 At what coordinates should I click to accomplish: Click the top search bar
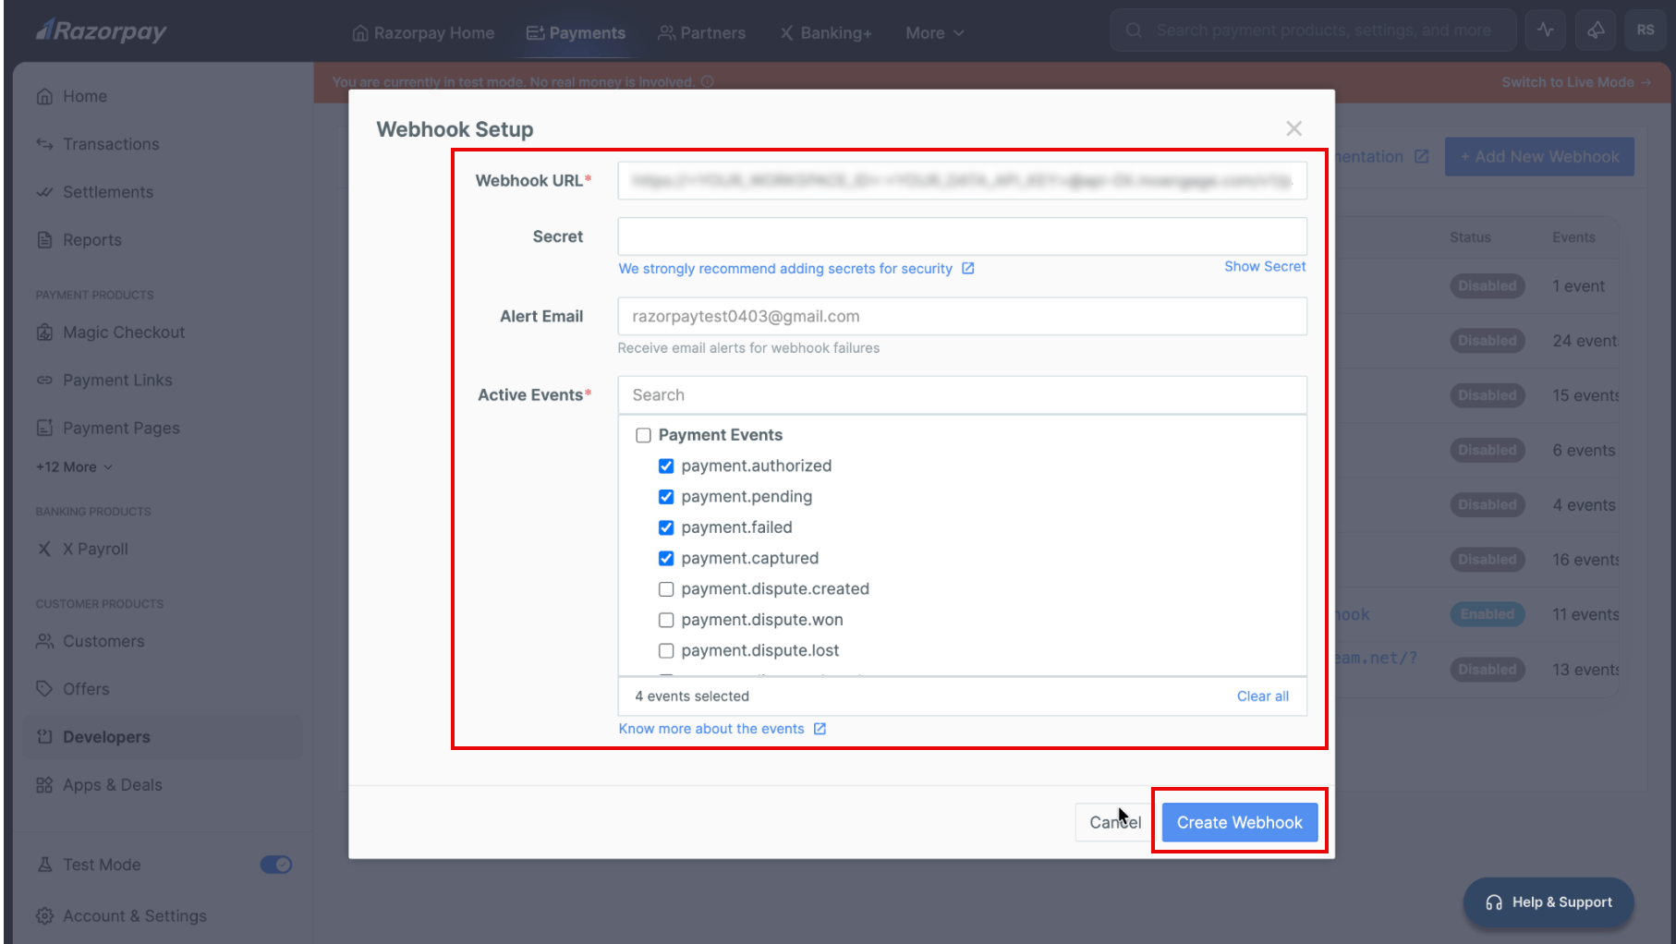(x=1312, y=30)
